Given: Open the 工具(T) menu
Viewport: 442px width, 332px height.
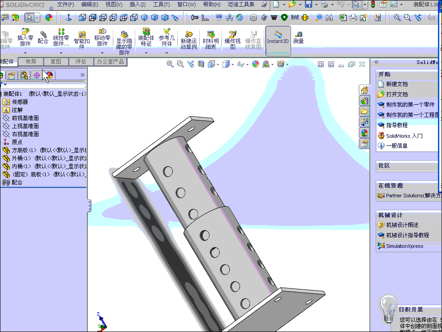Looking at the screenshot, I should click(162, 4).
